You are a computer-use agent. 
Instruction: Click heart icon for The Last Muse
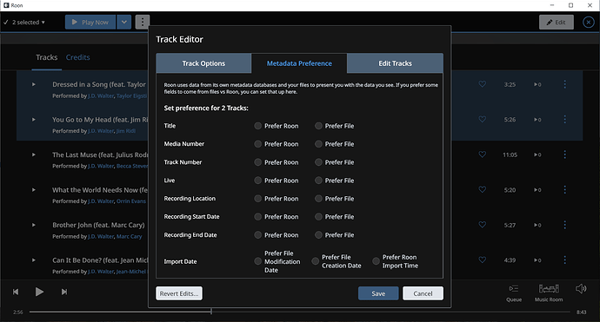tap(482, 154)
